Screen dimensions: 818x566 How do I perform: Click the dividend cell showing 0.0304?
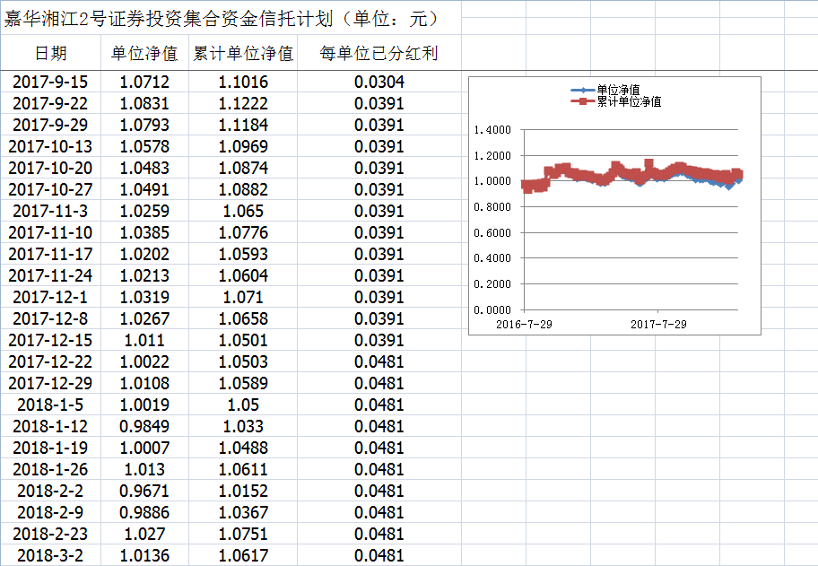pos(379,83)
